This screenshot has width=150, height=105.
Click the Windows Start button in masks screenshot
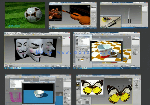pos(5,68)
